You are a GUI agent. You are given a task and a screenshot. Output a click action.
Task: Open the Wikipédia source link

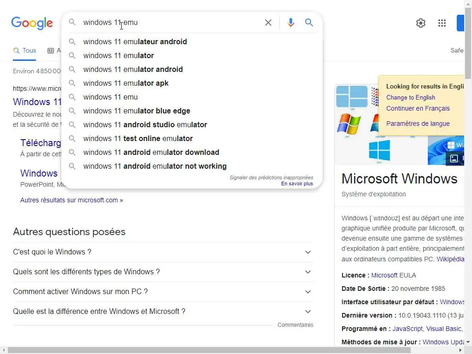450,259
